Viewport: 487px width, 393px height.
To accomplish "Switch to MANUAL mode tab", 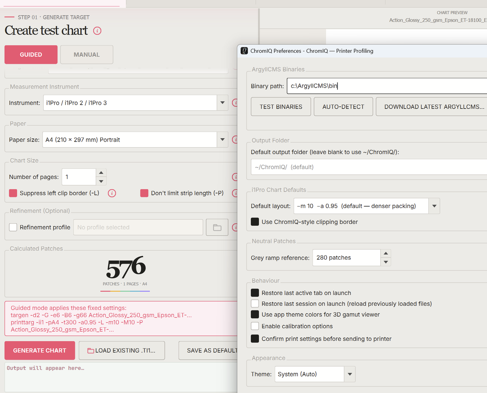I will pos(87,54).
